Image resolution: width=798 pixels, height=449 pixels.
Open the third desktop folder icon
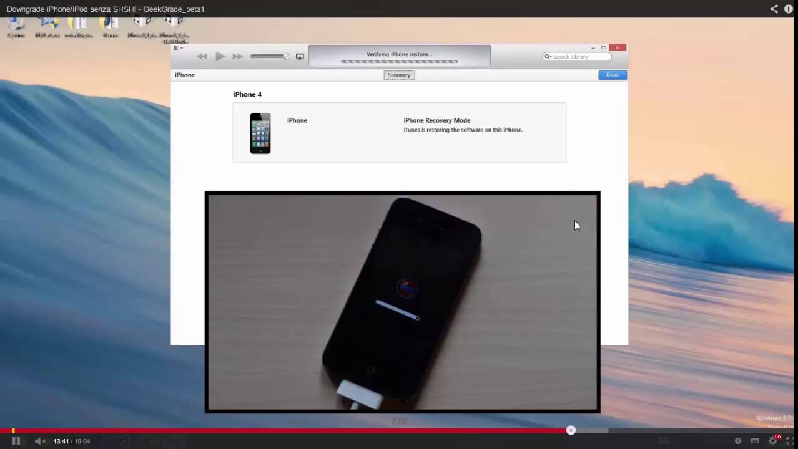pos(79,26)
